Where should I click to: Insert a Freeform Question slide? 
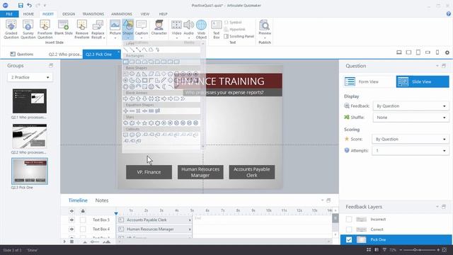coord(45,29)
